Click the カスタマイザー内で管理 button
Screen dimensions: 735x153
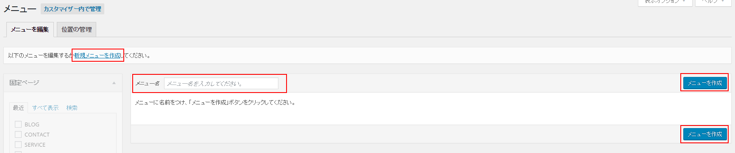[x=72, y=9]
